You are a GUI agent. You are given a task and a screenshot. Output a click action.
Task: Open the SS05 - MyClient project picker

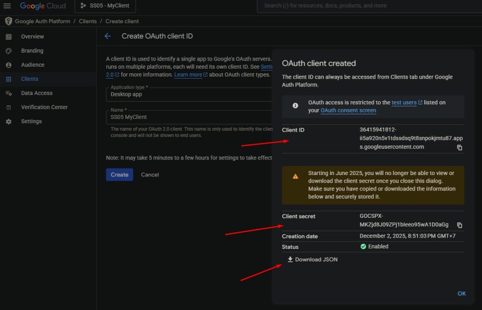105,6
